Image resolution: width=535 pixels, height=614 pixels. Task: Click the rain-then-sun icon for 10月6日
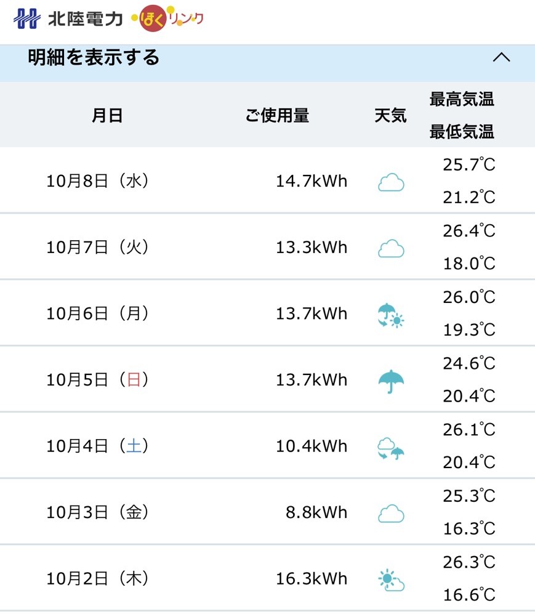tap(391, 315)
